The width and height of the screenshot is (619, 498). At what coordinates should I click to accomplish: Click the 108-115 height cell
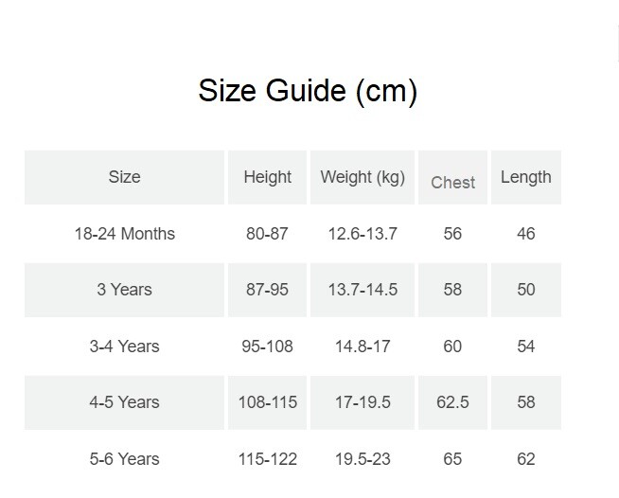tap(267, 402)
